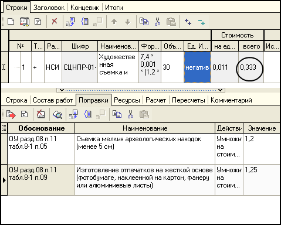Collapse the panel splitter bar with chevrons
The width and height of the screenshot is (281, 225).
141,90
